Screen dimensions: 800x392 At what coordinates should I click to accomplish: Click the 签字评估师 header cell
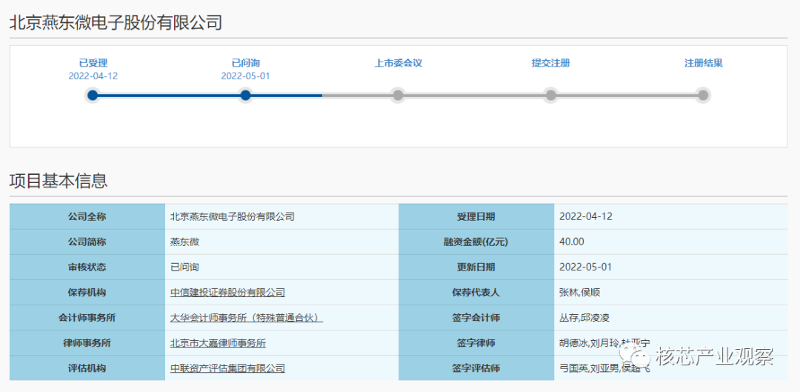click(x=476, y=368)
